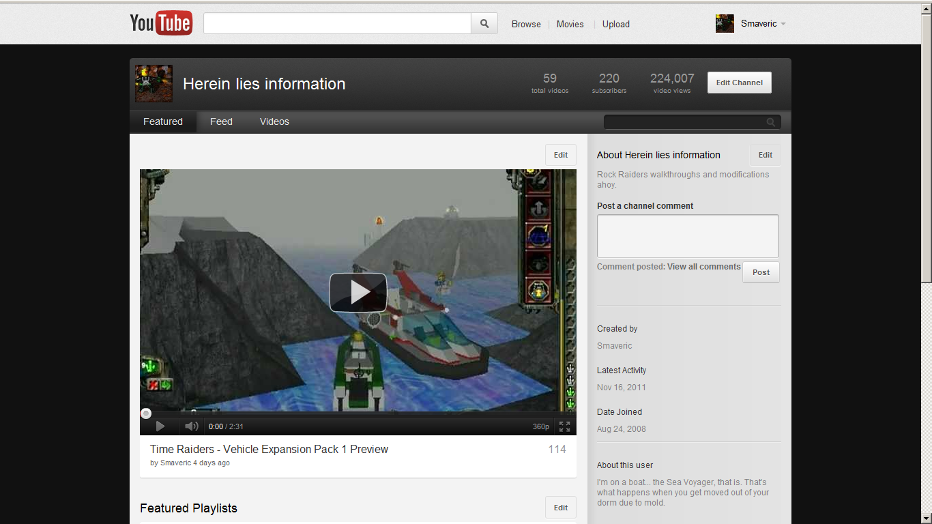Viewport: 932px width, 524px height.
Task: Focus the main YouTube search field
Action: click(x=337, y=24)
